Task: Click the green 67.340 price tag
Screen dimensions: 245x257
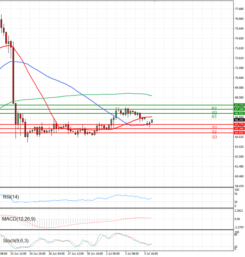Action: [239, 109]
